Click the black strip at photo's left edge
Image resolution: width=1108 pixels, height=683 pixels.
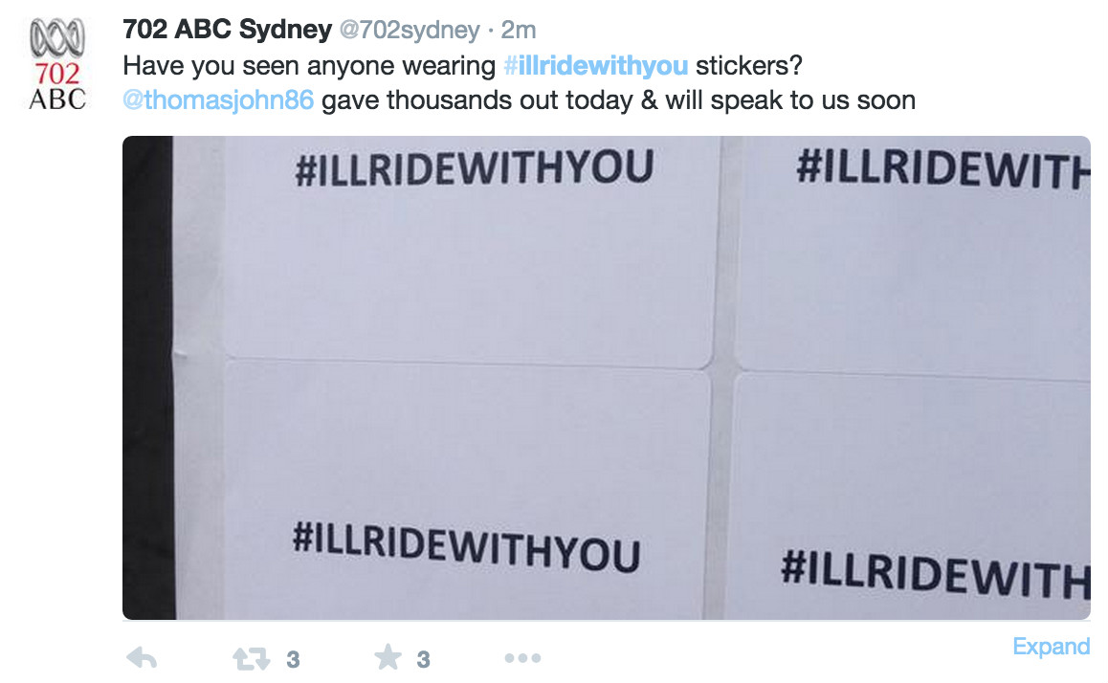coord(147,378)
